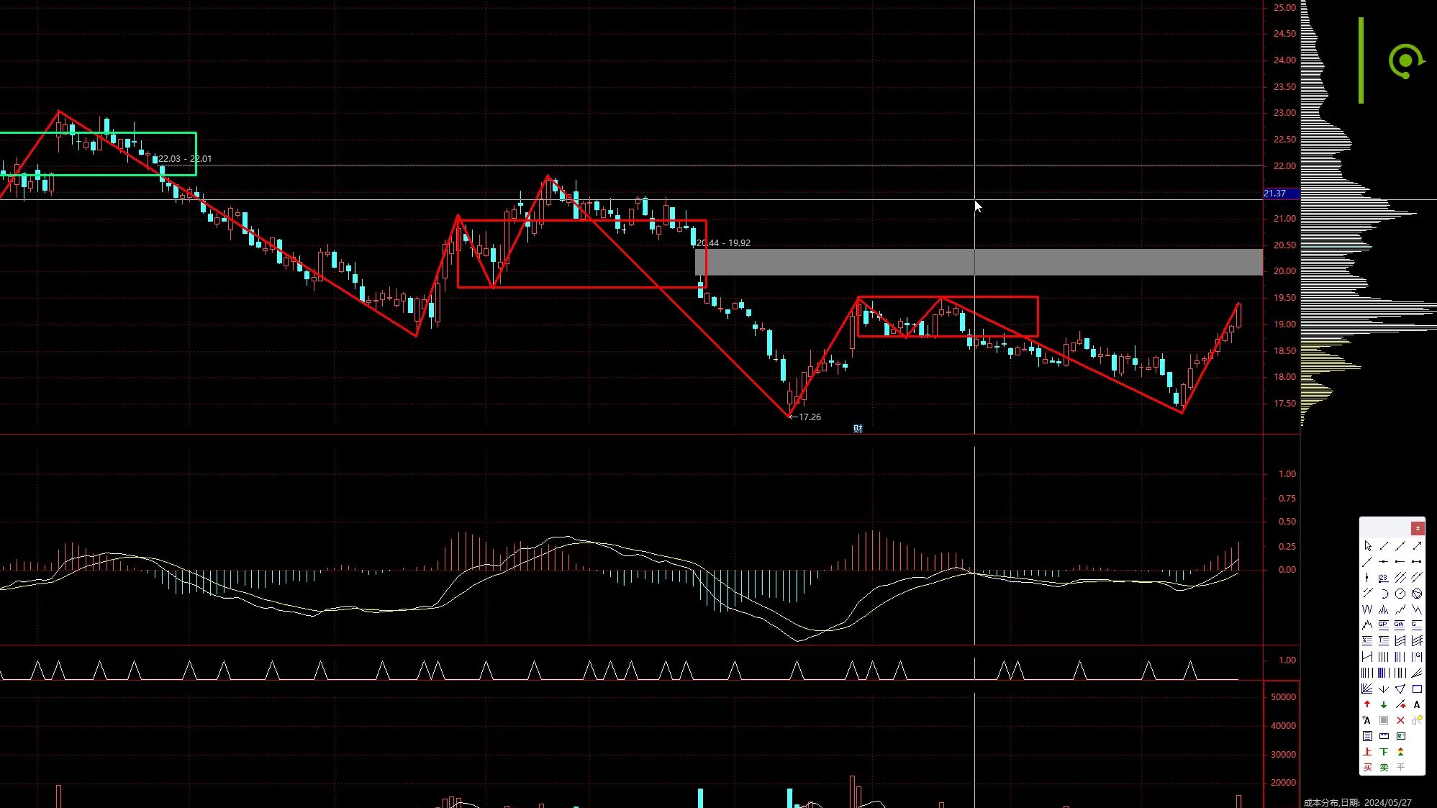
Task: Click the chart screenshot image icon
Action: 1400,736
